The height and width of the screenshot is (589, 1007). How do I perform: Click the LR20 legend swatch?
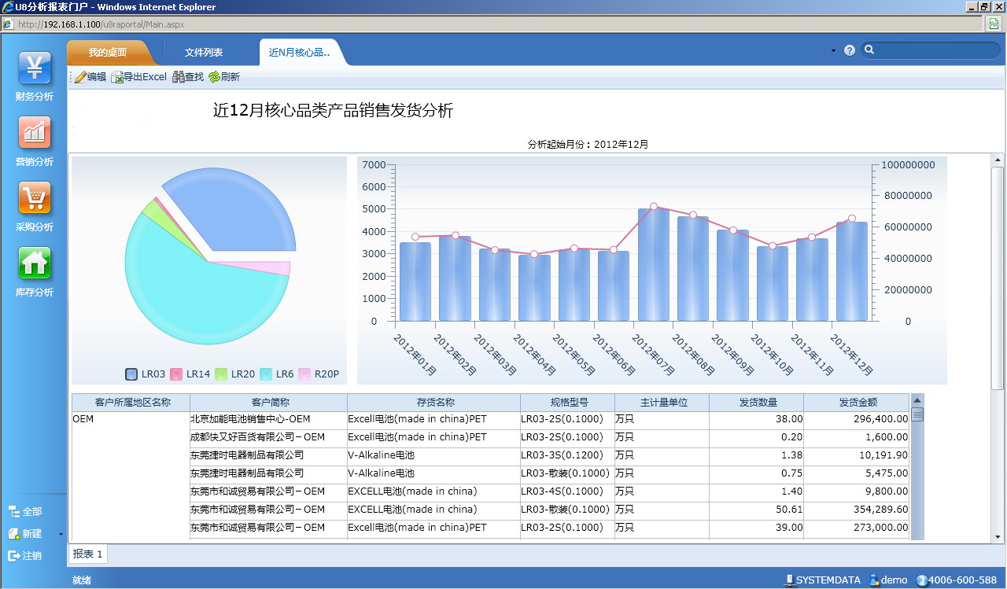[x=221, y=374]
